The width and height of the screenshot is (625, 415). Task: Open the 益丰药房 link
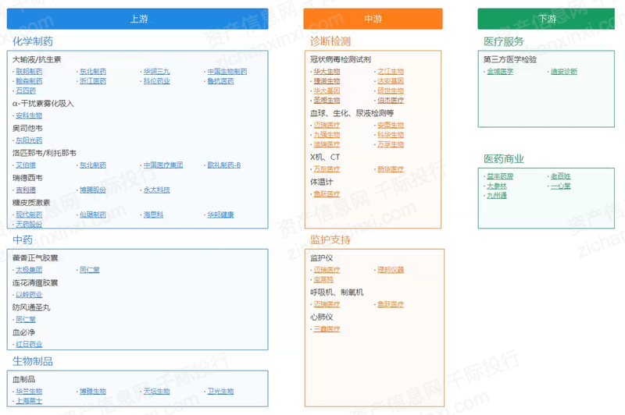pos(500,176)
